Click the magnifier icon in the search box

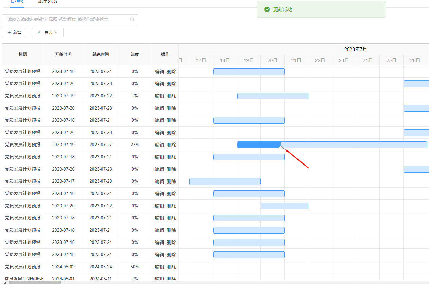[132, 20]
